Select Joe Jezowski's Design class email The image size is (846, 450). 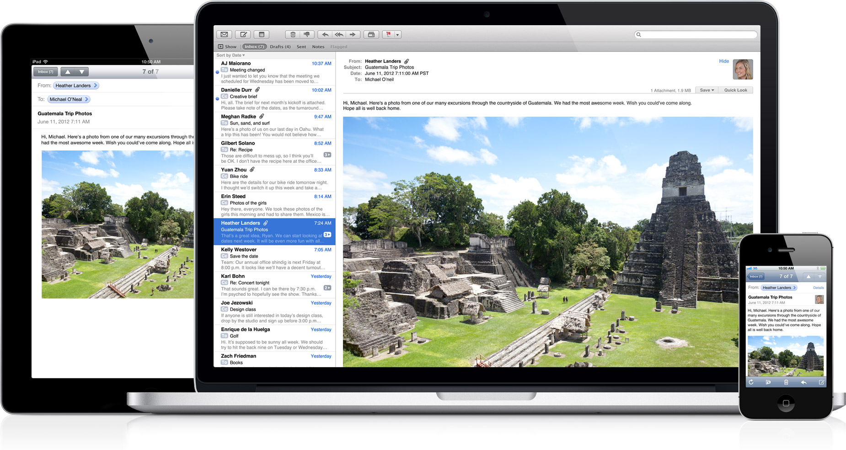[x=274, y=311]
